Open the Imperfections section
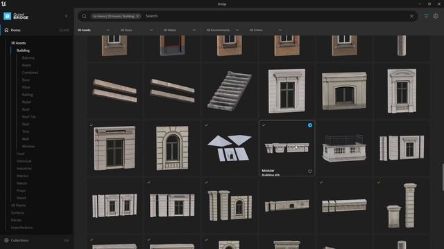Image resolution: width=444 pixels, height=249 pixels. pos(22,228)
